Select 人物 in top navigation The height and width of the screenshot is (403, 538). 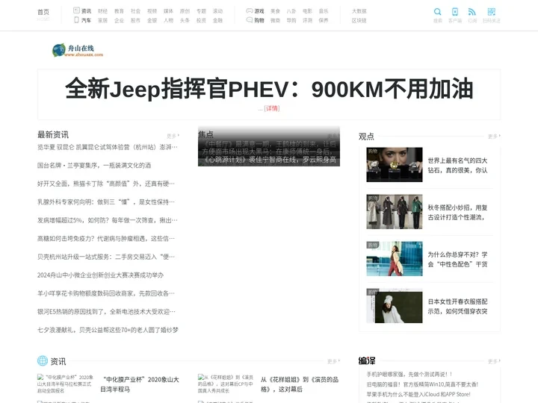(168, 20)
